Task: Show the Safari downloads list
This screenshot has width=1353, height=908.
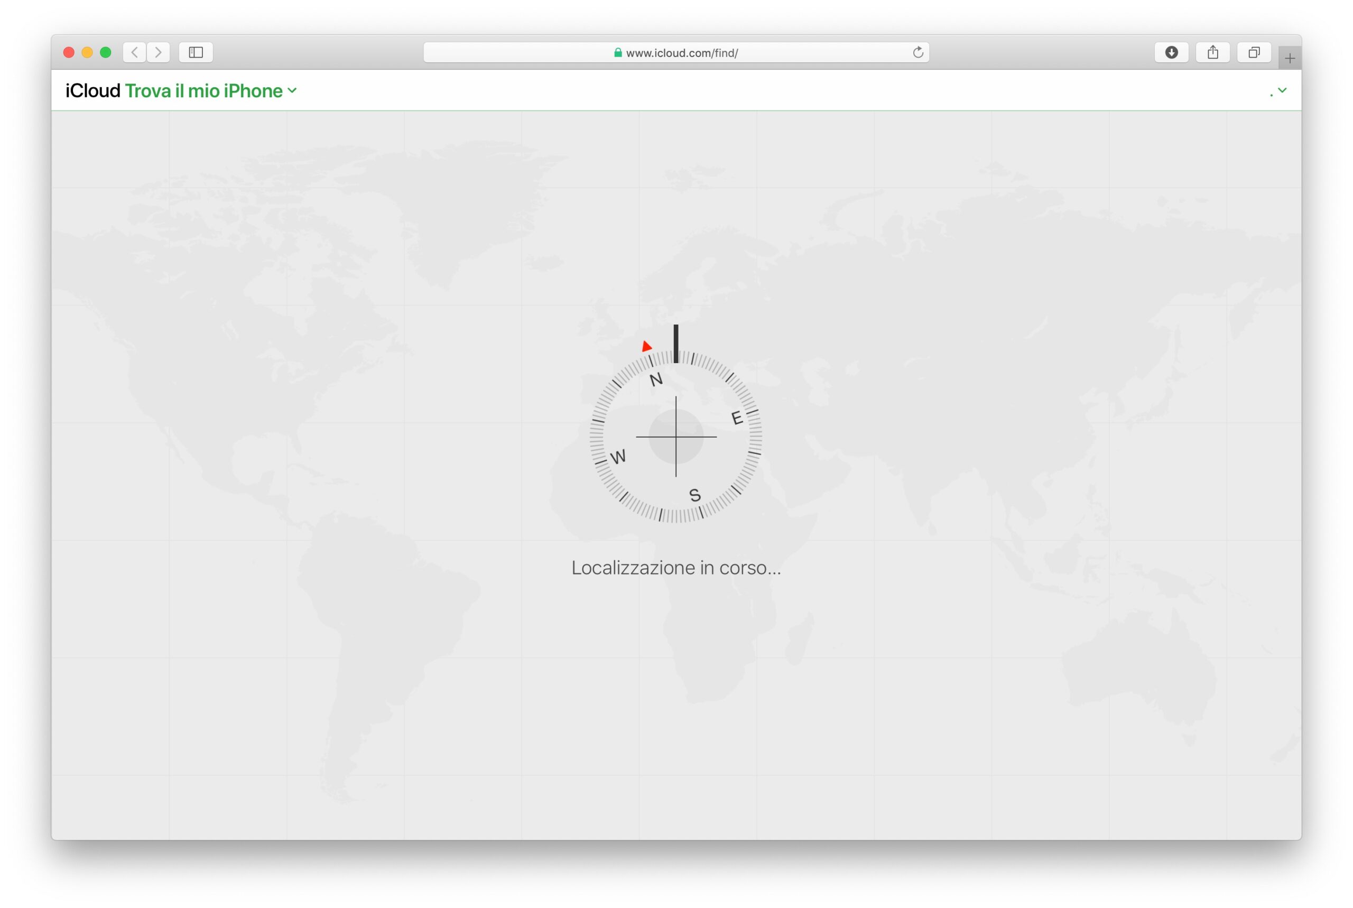Action: point(1171,53)
